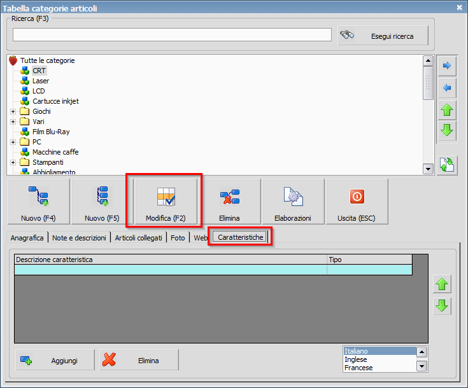
Task: Click the Nuovo (F4) button
Action: pos(38,202)
